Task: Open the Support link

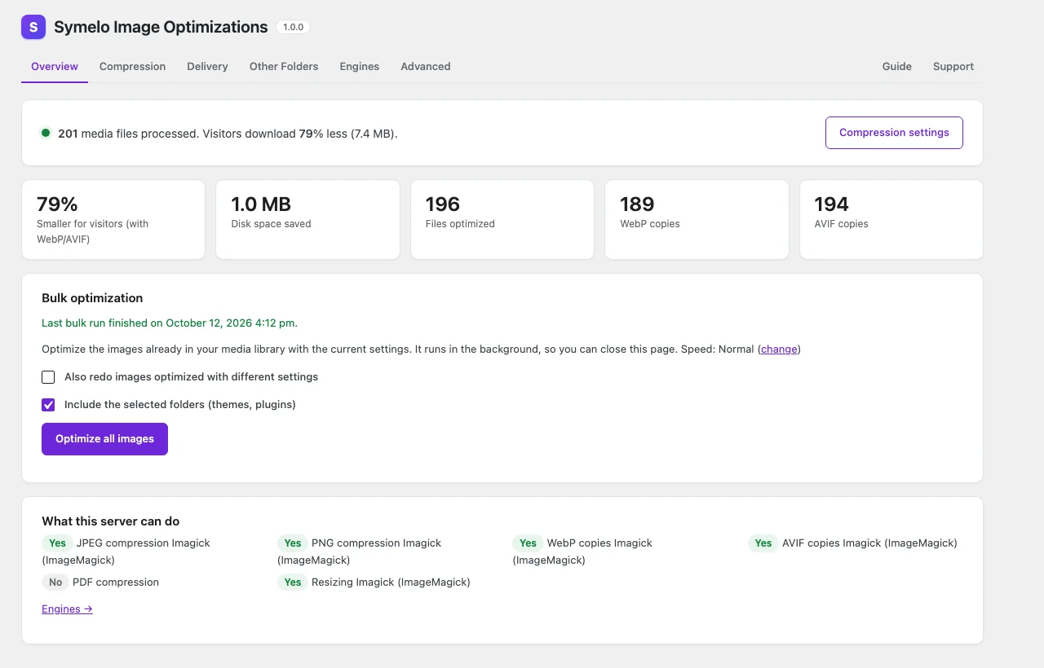Action: coord(953,67)
